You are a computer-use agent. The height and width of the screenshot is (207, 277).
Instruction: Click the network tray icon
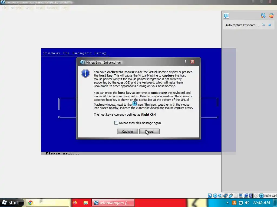click(x=240, y=203)
